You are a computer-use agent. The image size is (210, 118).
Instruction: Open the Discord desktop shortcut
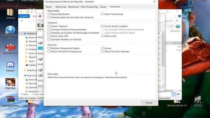point(10,66)
